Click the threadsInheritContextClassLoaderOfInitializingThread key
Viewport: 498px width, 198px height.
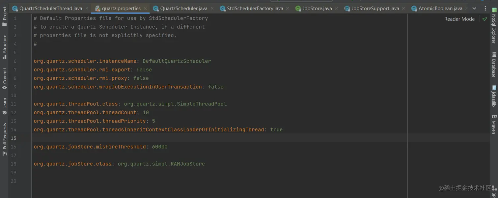(x=149, y=129)
